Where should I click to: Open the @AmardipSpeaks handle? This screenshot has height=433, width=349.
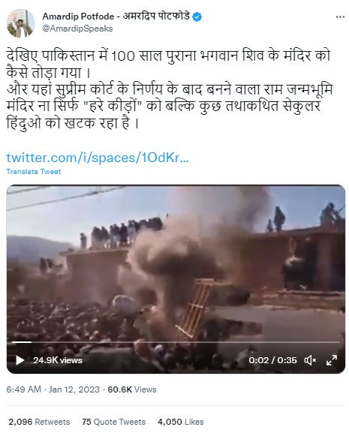point(77,29)
